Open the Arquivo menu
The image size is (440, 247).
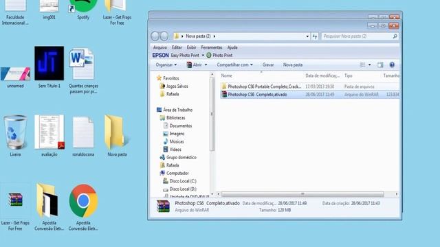(x=160, y=47)
